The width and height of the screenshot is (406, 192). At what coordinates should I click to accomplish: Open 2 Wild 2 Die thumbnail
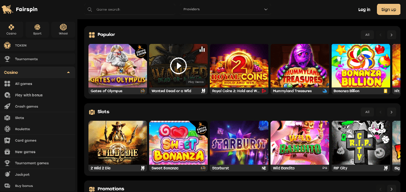118,143
